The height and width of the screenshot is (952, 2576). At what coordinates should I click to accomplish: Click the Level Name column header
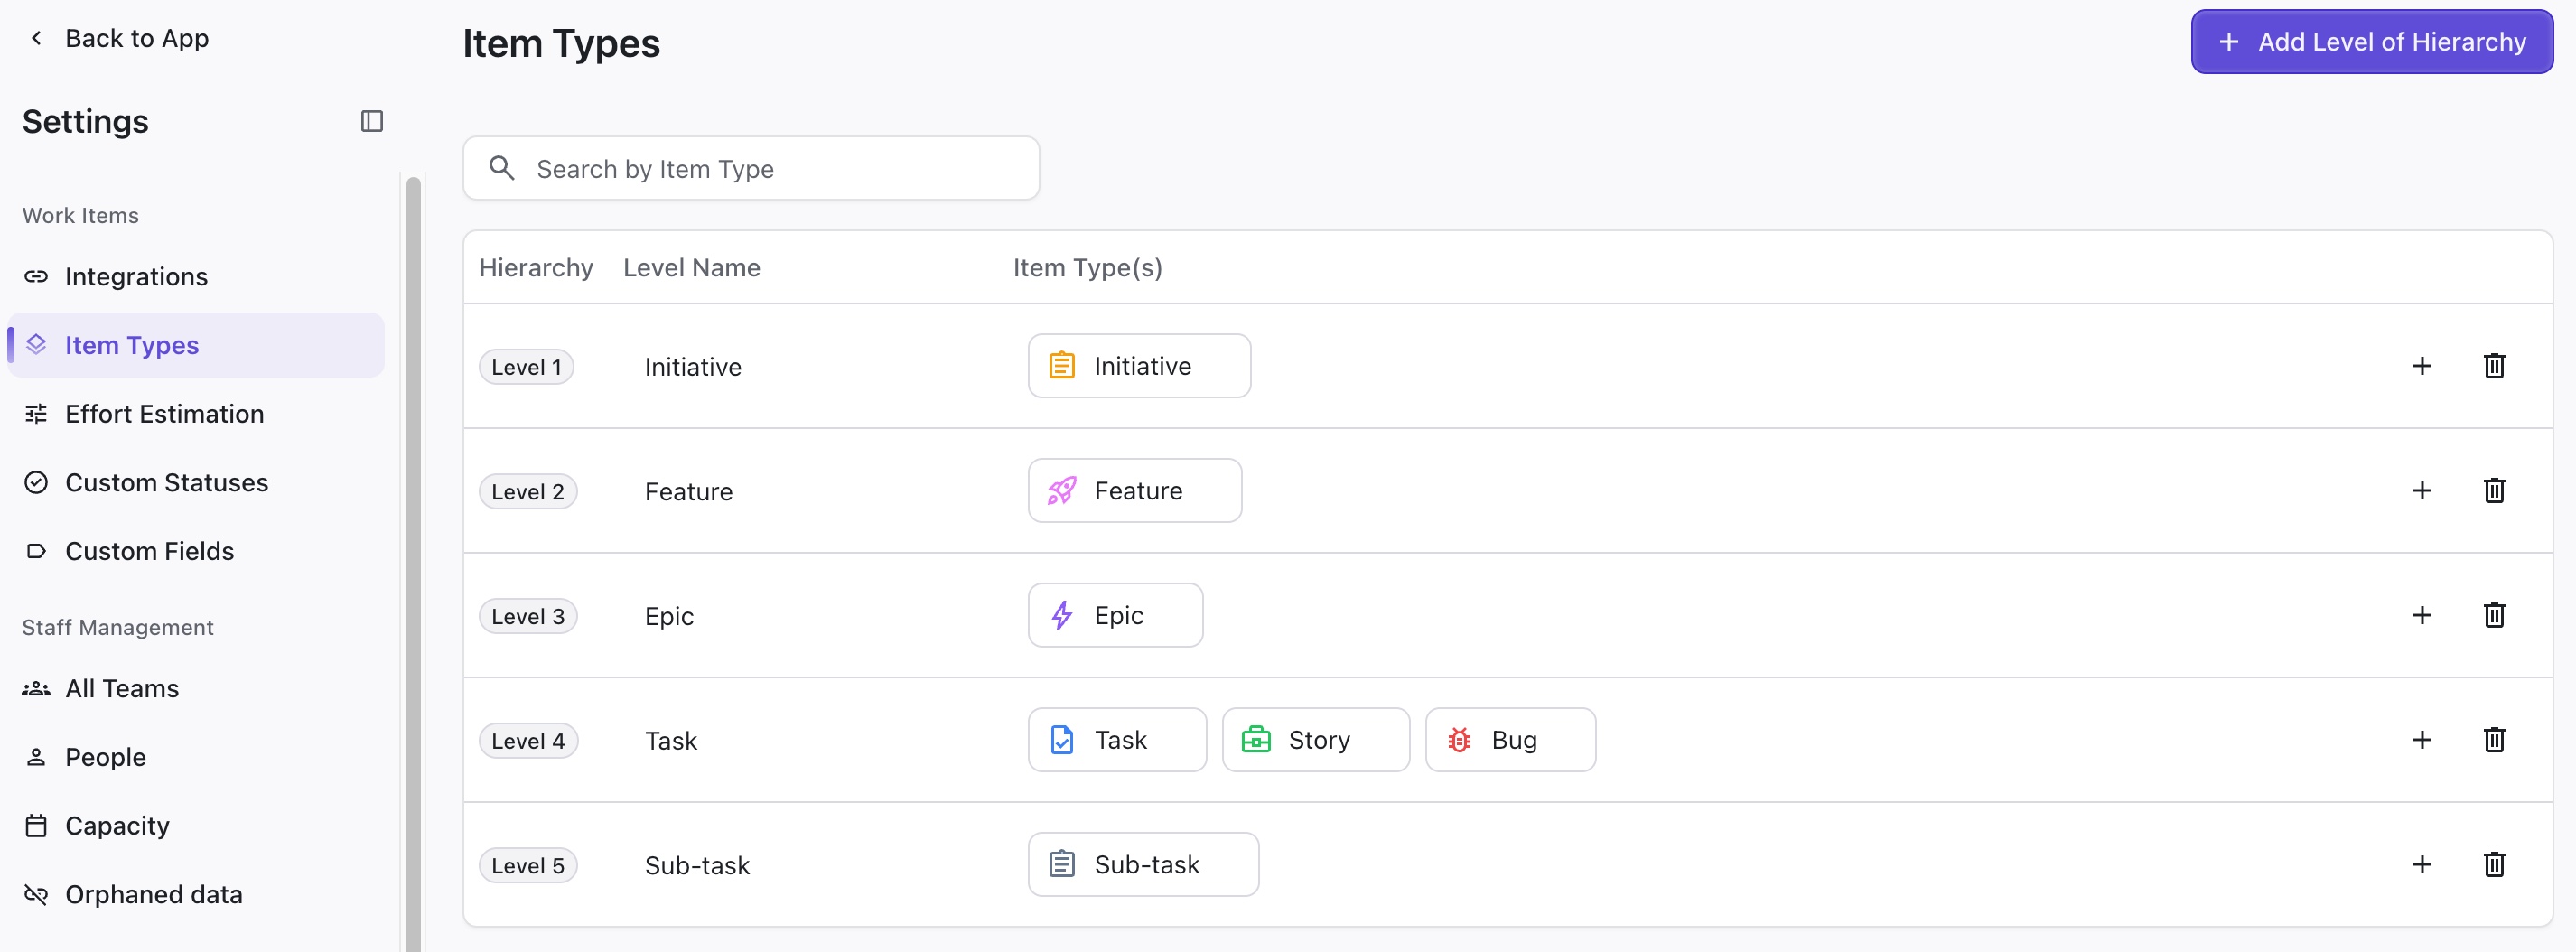[692, 268]
